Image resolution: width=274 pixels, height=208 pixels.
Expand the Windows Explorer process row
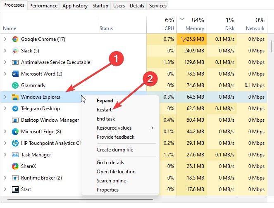pyautogui.click(x=5, y=97)
